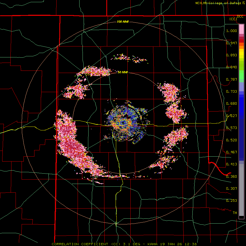Pick the bright green color scale segment
Screen dimensions: 246x246
click(x=241, y=75)
